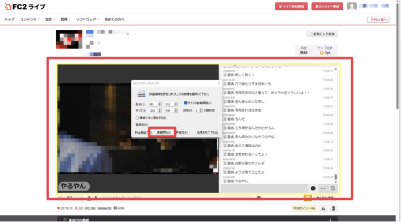Go to the トップ menu item
Image resolution: width=401 pixels, height=222 pixels.
click(x=9, y=19)
